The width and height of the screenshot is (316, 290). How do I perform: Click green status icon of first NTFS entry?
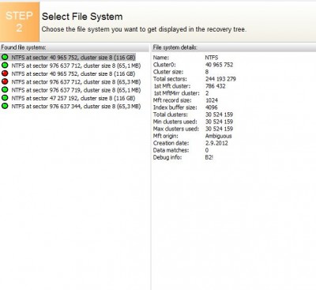click(x=5, y=57)
